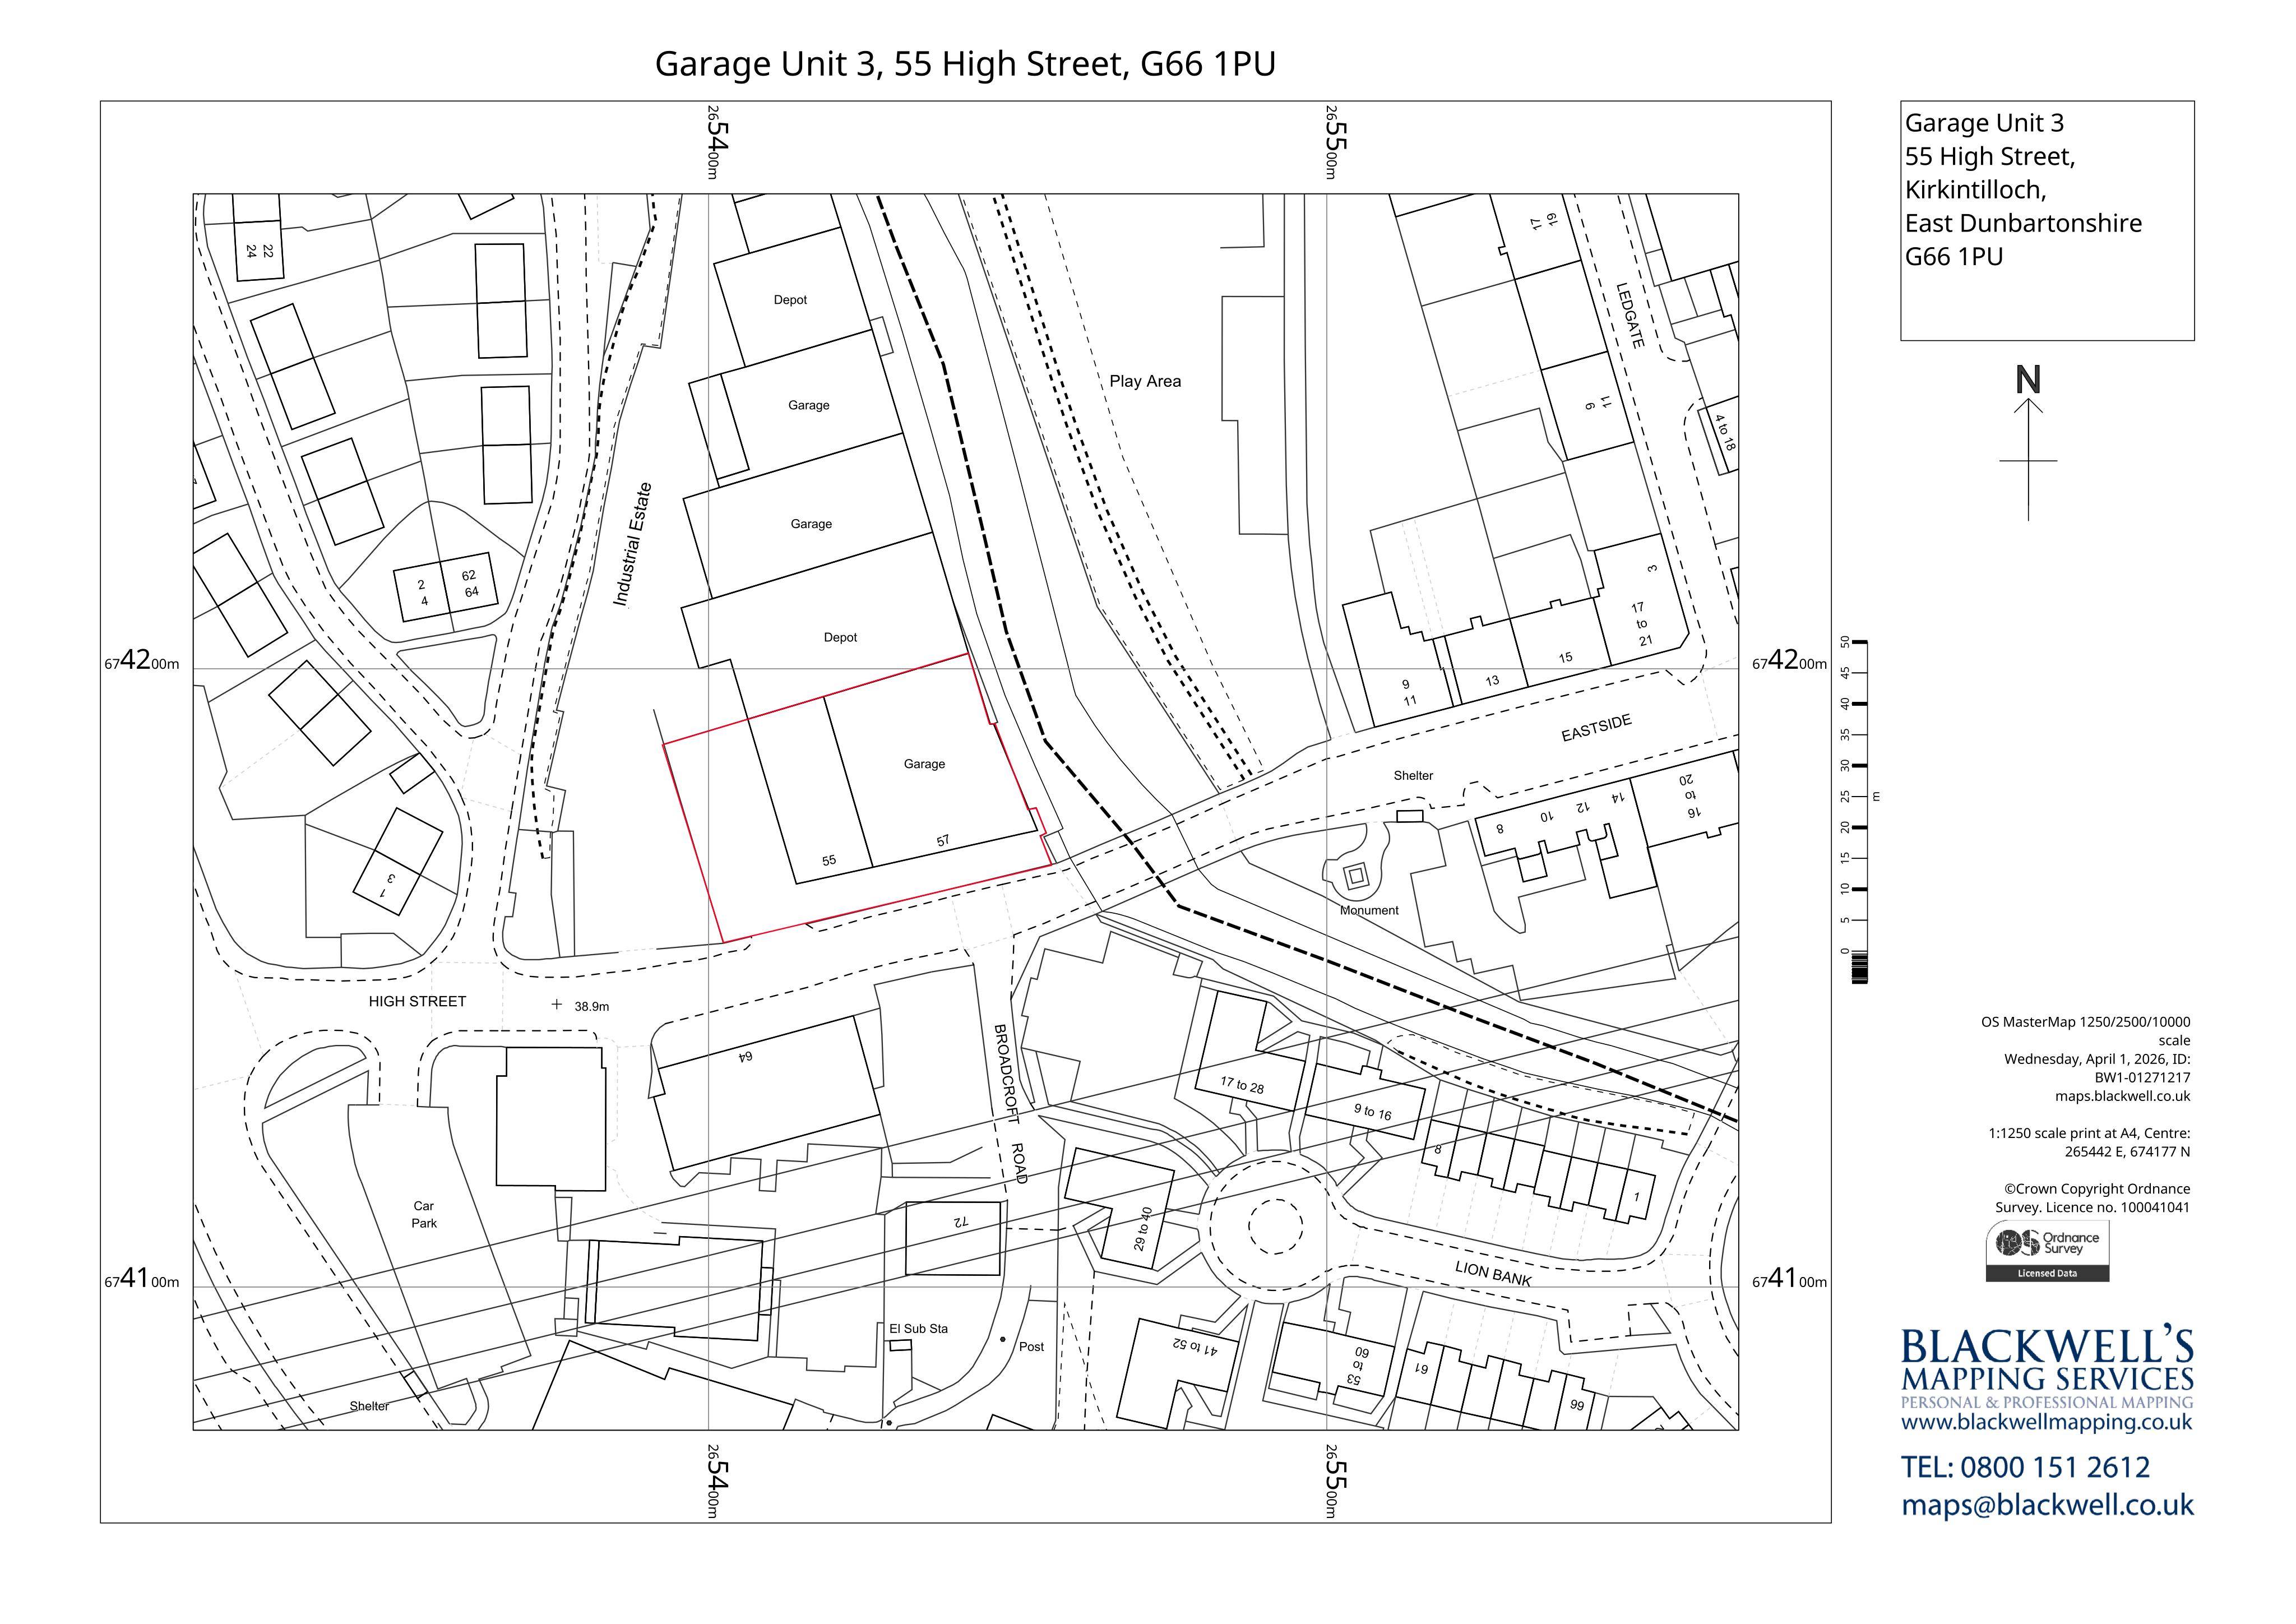Click the maps@blackwell.co.uk email address
Screen dimensions: 2296x1624
point(2047,1505)
